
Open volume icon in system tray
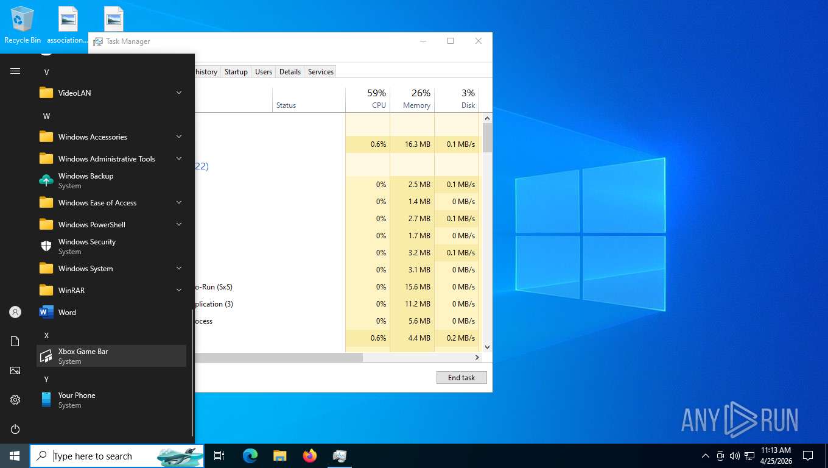(x=735, y=456)
